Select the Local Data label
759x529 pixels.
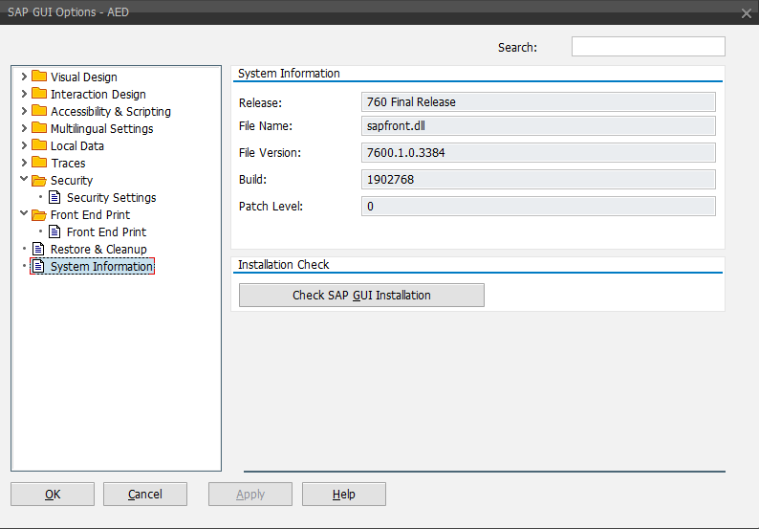tap(77, 145)
